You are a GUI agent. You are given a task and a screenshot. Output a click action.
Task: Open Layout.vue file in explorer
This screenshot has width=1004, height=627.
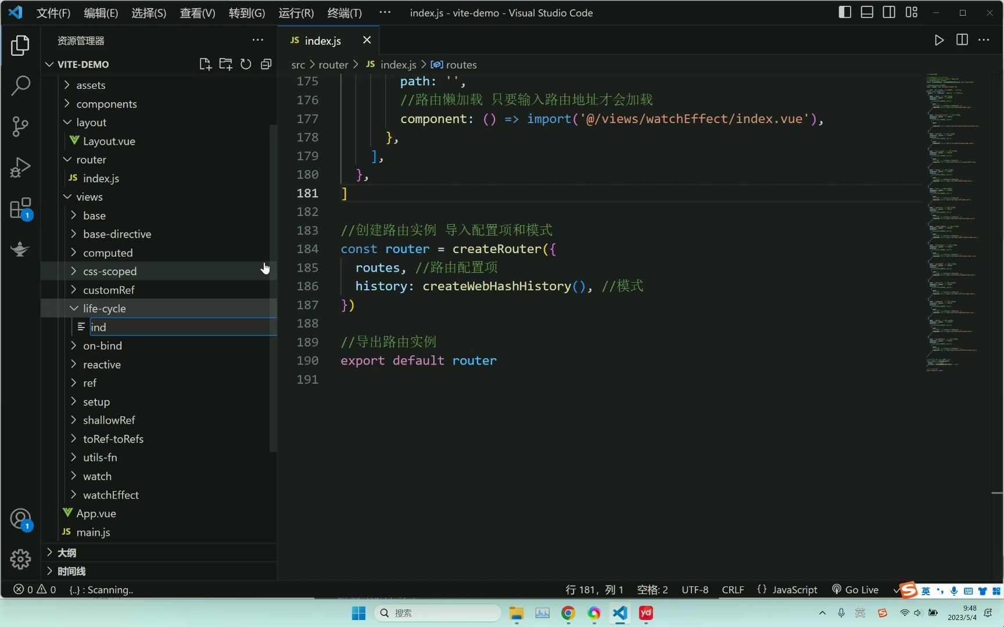[159, 141]
